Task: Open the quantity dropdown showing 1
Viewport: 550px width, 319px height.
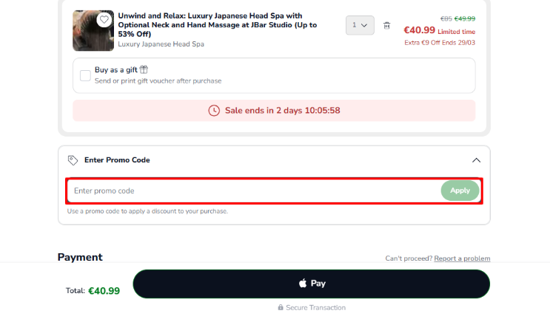Action: coord(359,25)
